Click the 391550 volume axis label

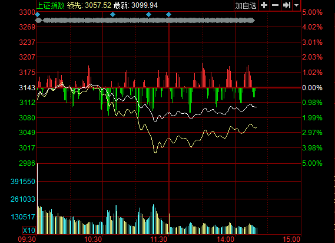(23, 182)
